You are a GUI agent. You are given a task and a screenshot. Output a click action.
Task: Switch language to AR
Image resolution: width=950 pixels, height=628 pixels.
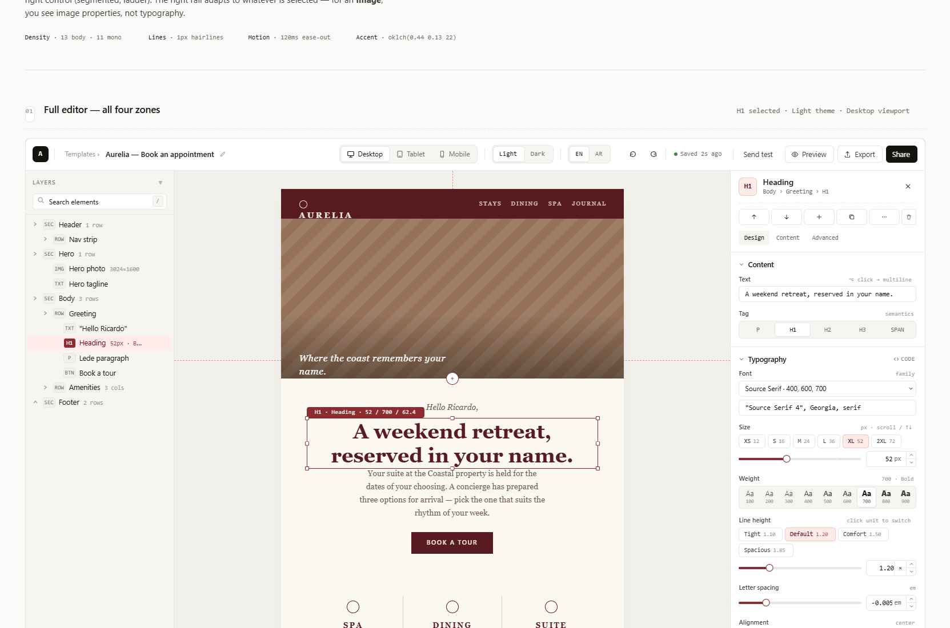(599, 154)
